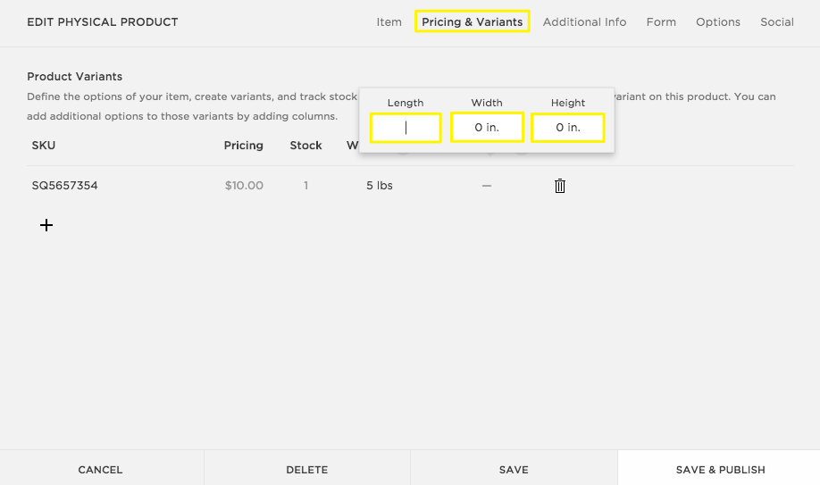Click the Width dimension field
This screenshot has height=485, width=820.
tap(487, 128)
